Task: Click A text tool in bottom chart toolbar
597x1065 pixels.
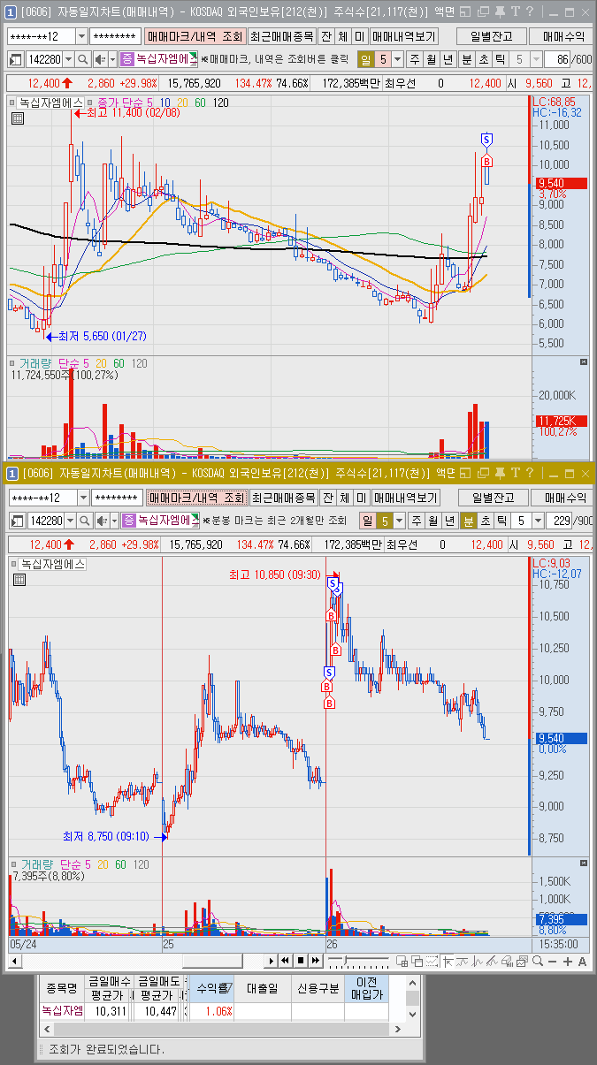Action: tap(582, 961)
